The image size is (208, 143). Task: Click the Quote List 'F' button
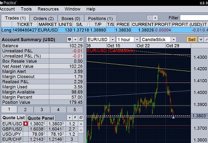click(x=75, y=117)
